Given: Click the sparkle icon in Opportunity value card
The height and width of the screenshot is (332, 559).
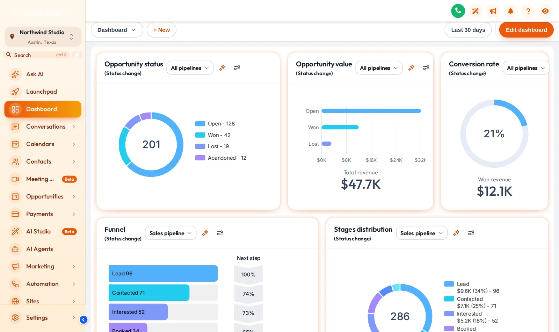Looking at the screenshot, I should (x=411, y=68).
